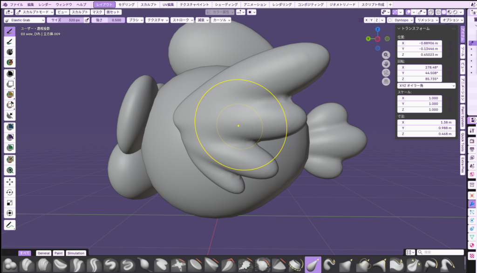Open the ファイル menu

point(16,4)
